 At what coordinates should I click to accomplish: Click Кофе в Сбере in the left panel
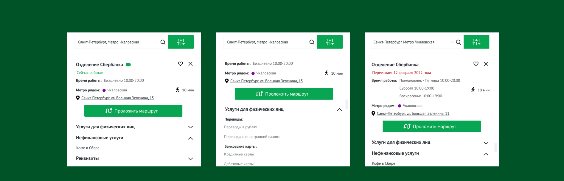pos(88,148)
